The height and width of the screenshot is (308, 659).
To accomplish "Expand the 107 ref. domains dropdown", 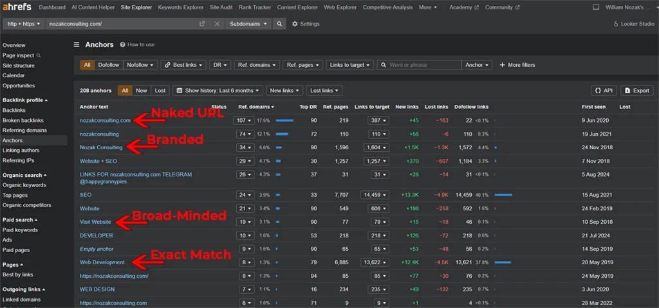I will click(244, 121).
